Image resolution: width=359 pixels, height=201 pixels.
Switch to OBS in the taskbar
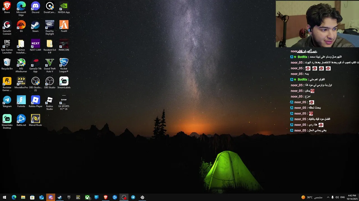(x=124, y=197)
